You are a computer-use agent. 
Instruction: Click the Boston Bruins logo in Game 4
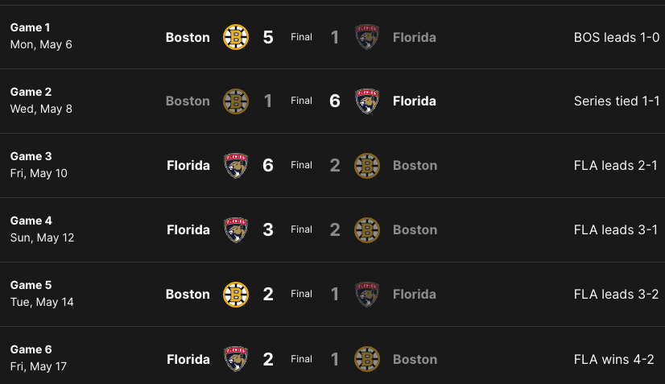coord(367,230)
